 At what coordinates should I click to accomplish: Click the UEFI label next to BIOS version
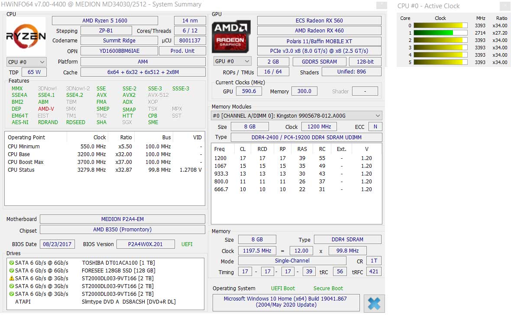[187, 244]
